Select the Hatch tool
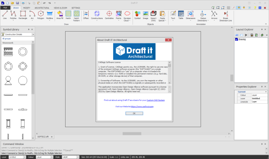The width and height of the screenshot is (269, 159). coord(68,15)
